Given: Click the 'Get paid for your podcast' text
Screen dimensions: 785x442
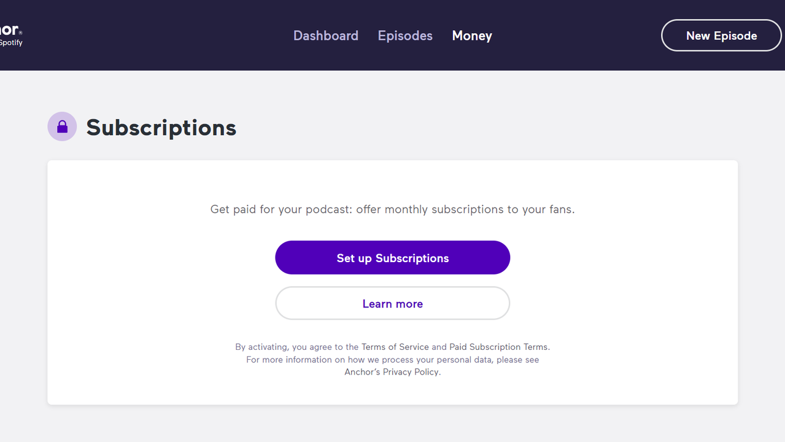Looking at the screenshot, I should coord(392,209).
